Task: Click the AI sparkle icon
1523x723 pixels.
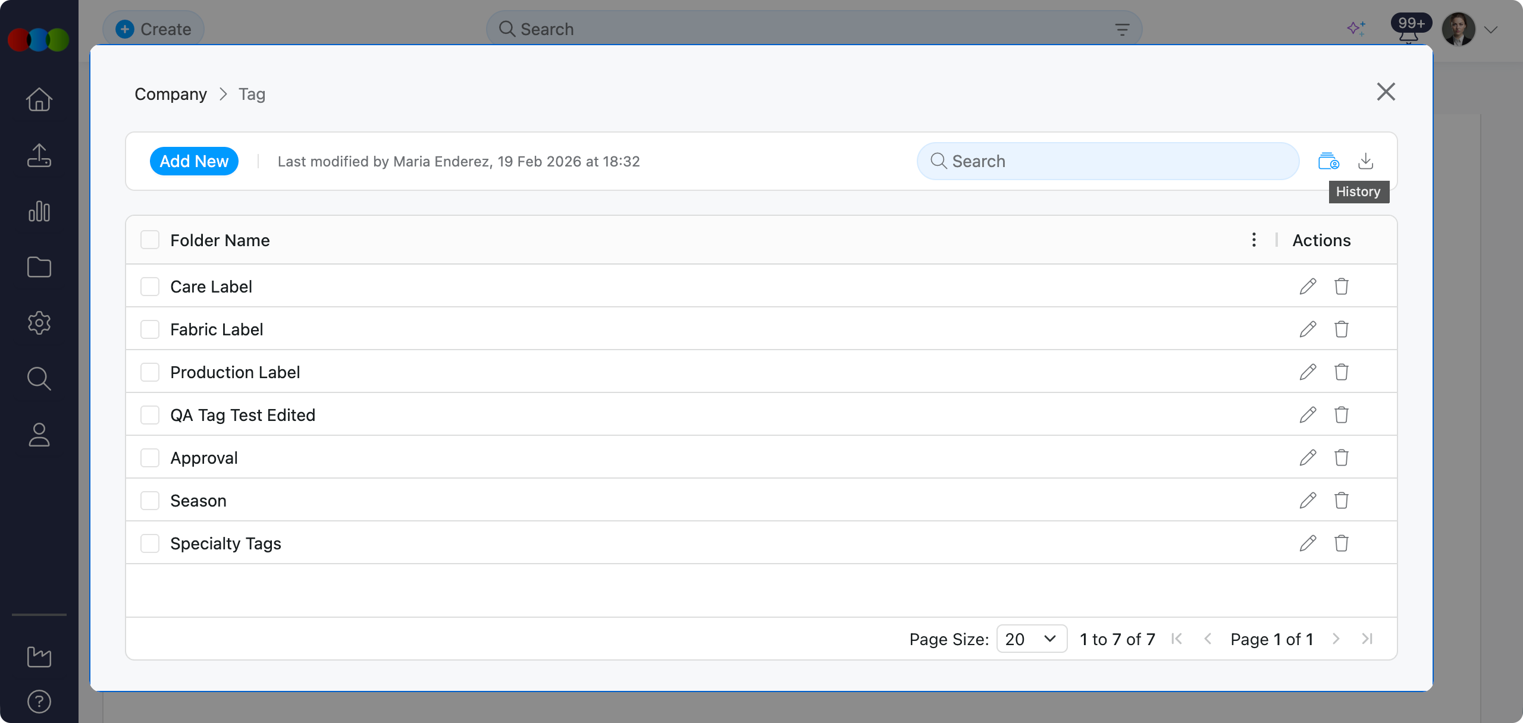Action: pos(1356,29)
